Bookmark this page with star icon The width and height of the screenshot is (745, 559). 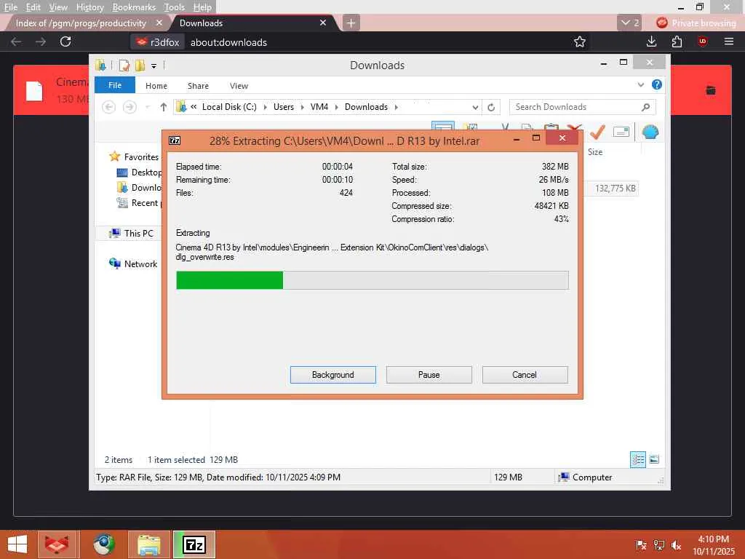[580, 41]
